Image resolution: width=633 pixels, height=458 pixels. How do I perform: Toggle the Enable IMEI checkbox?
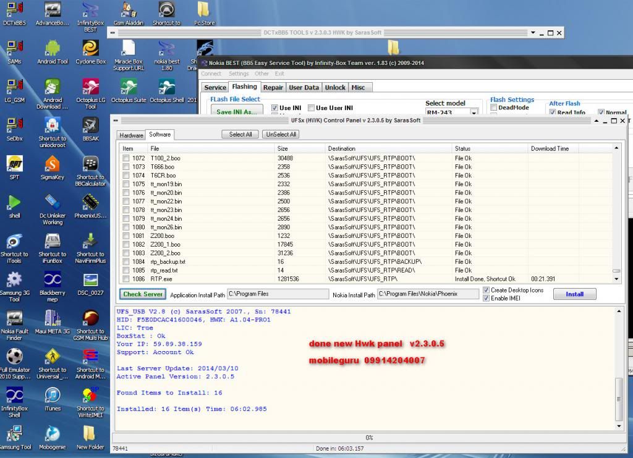pos(486,298)
